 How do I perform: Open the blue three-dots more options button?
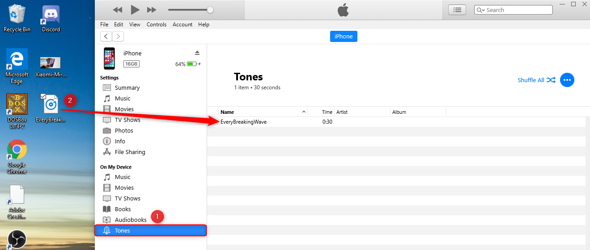tap(567, 80)
